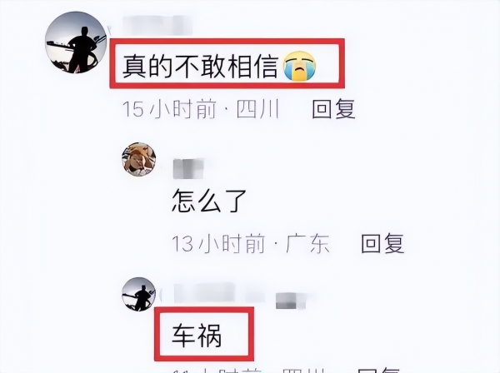Select the comment text "真的不敢相信"
This screenshot has height=373, width=500.
tap(200, 66)
